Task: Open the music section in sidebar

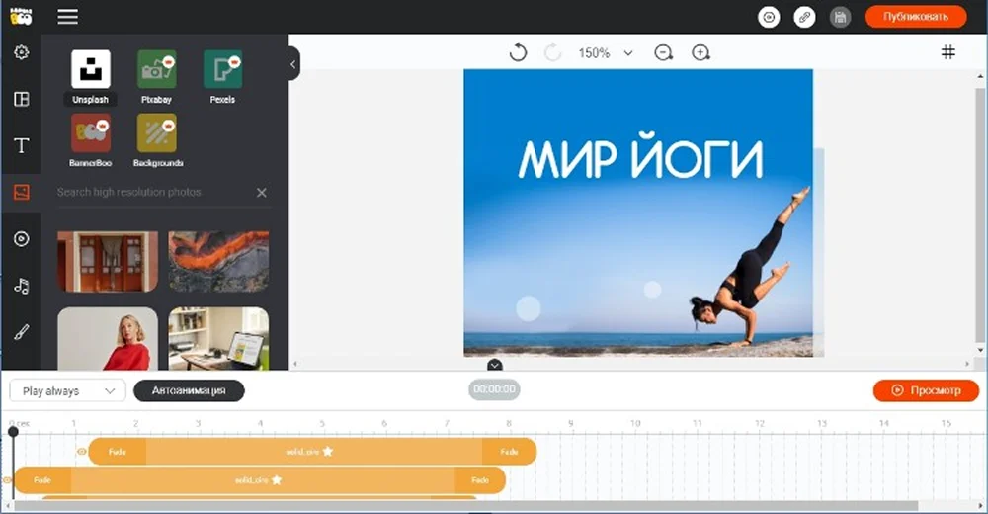Action: coord(22,286)
